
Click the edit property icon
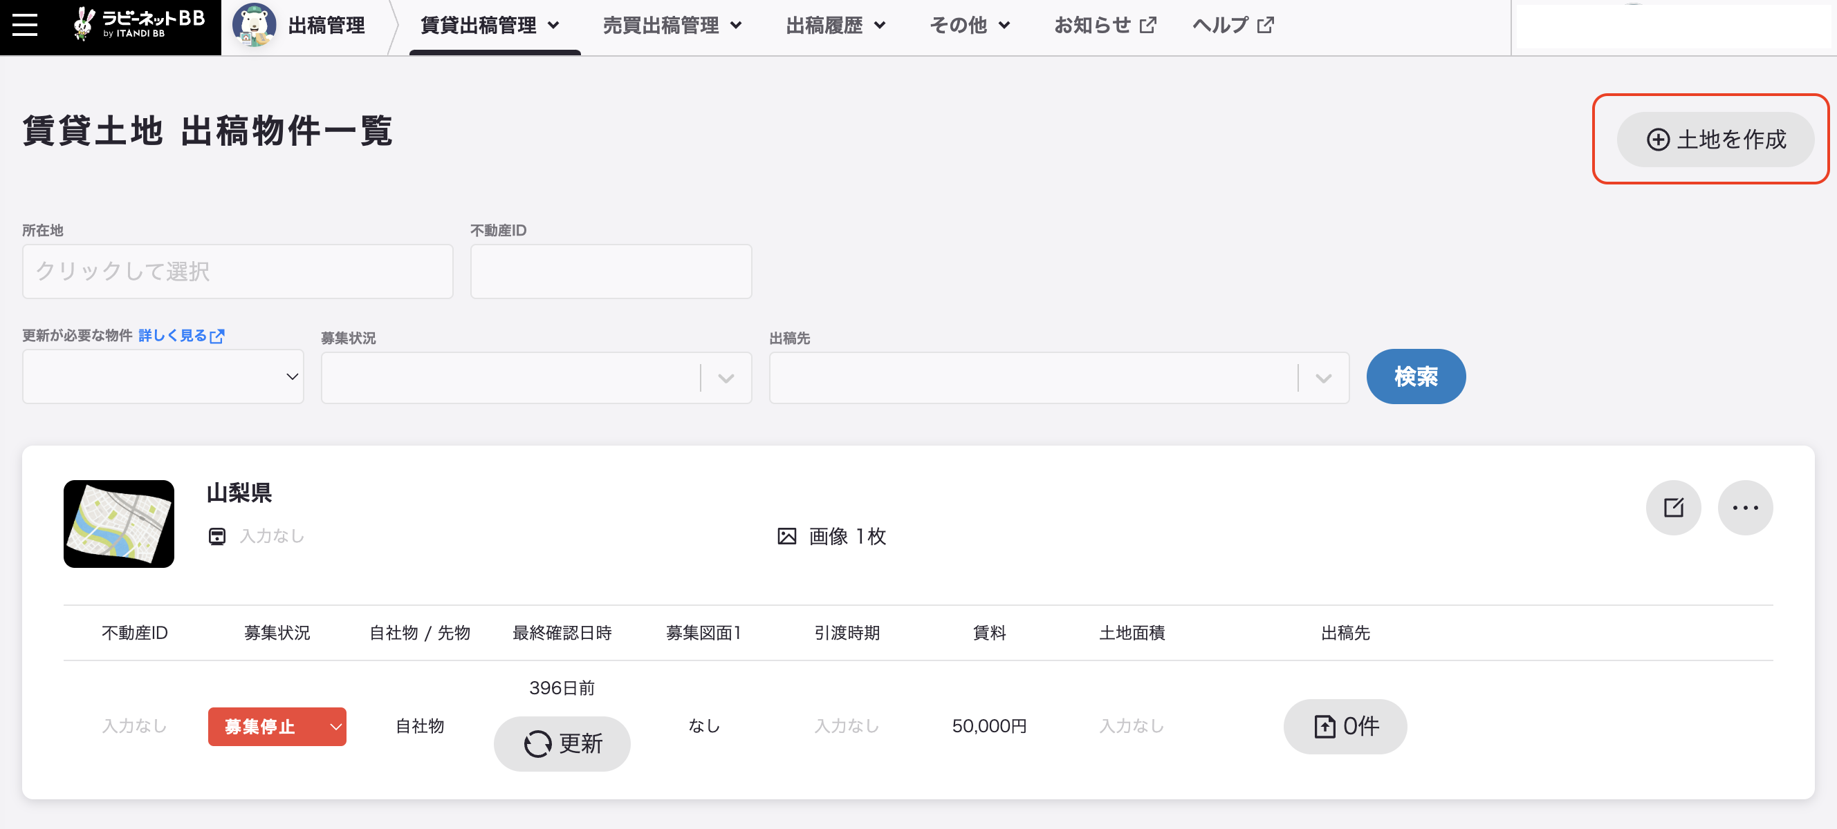(1673, 508)
